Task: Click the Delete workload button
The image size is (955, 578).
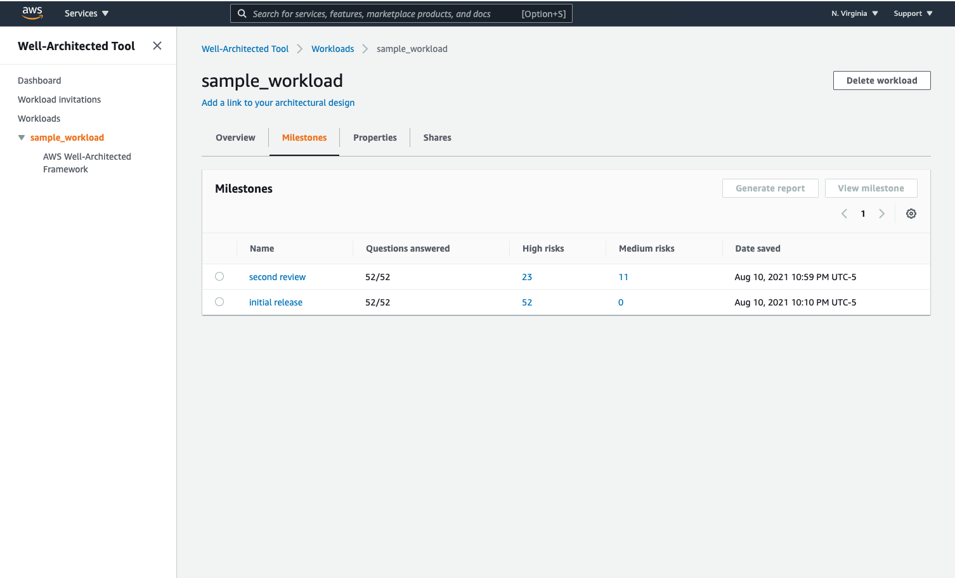Action: 881,80
